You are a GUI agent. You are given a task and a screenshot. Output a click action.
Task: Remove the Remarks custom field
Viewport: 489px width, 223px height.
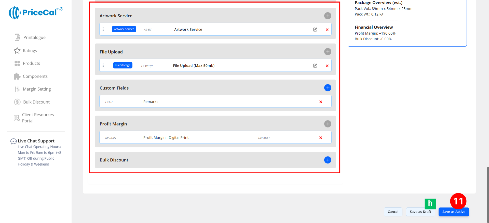click(321, 102)
